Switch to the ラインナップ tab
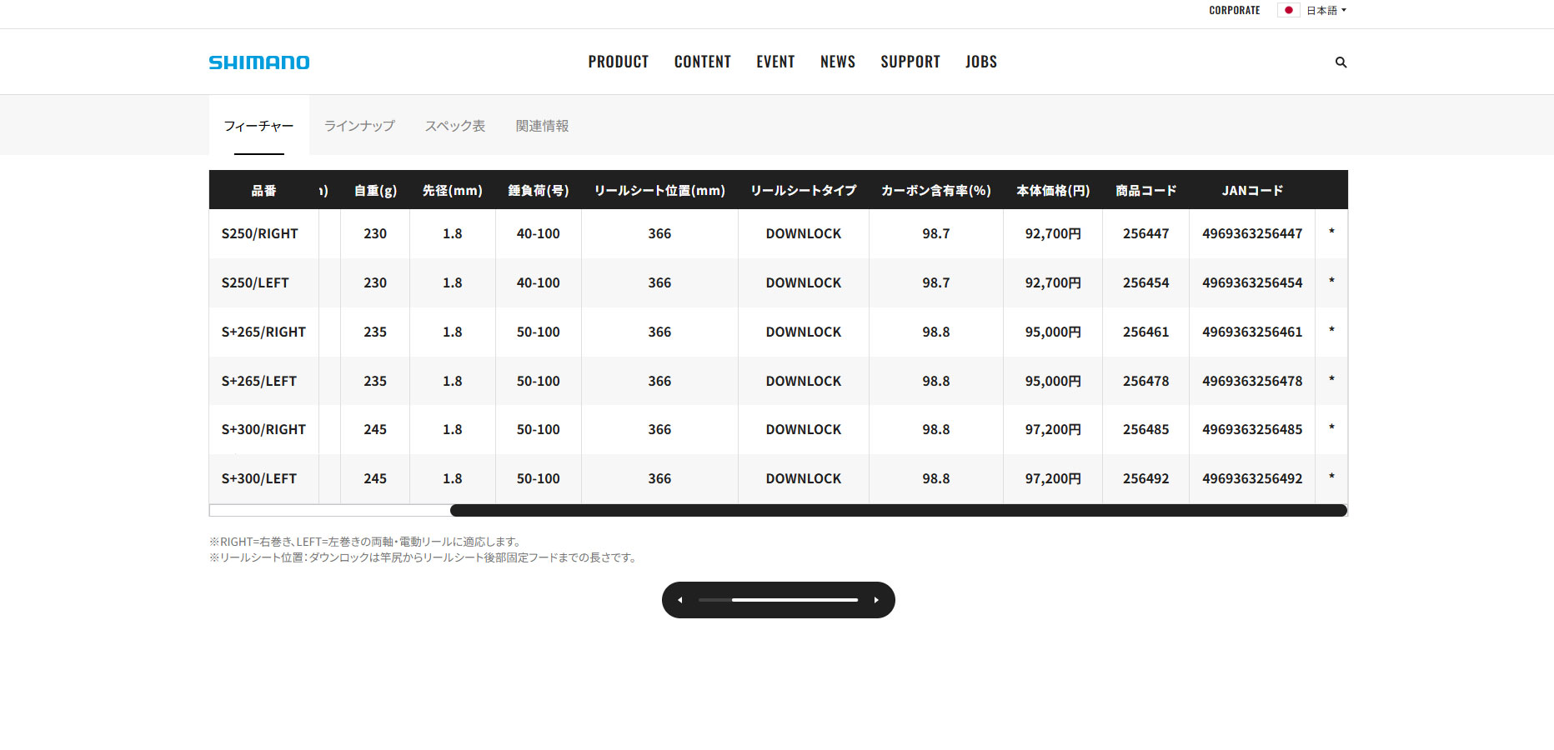 [x=359, y=126]
